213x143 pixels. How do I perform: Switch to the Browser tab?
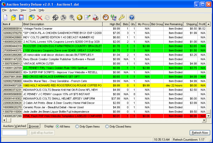pos(34,126)
